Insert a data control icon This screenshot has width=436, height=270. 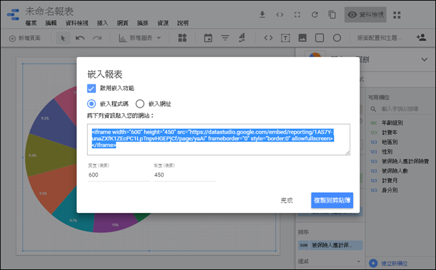click(242, 38)
